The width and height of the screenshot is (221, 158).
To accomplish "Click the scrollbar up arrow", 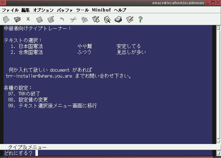I will point(219,28).
